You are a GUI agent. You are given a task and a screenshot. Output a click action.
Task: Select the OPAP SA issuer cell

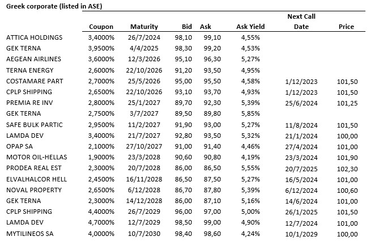click(x=20, y=146)
